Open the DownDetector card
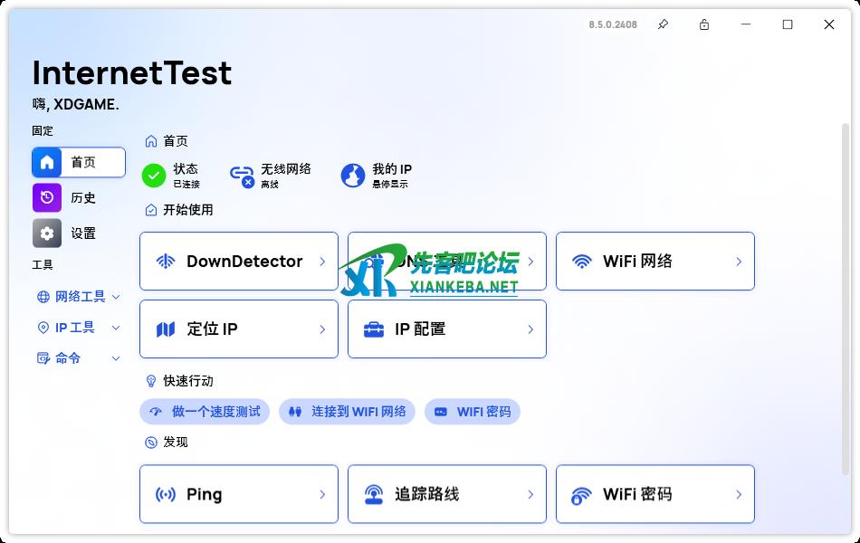 tap(239, 262)
